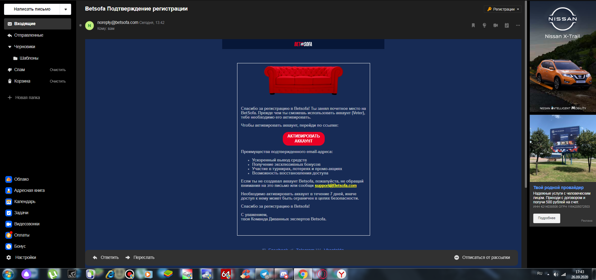Open the Alice assistant taskbar icon
Screen dimensions: 596x280
(27, 274)
